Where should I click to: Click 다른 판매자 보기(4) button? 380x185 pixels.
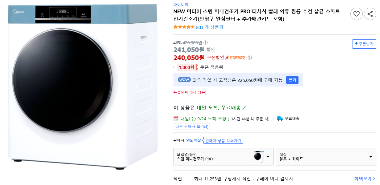point(191,126)
